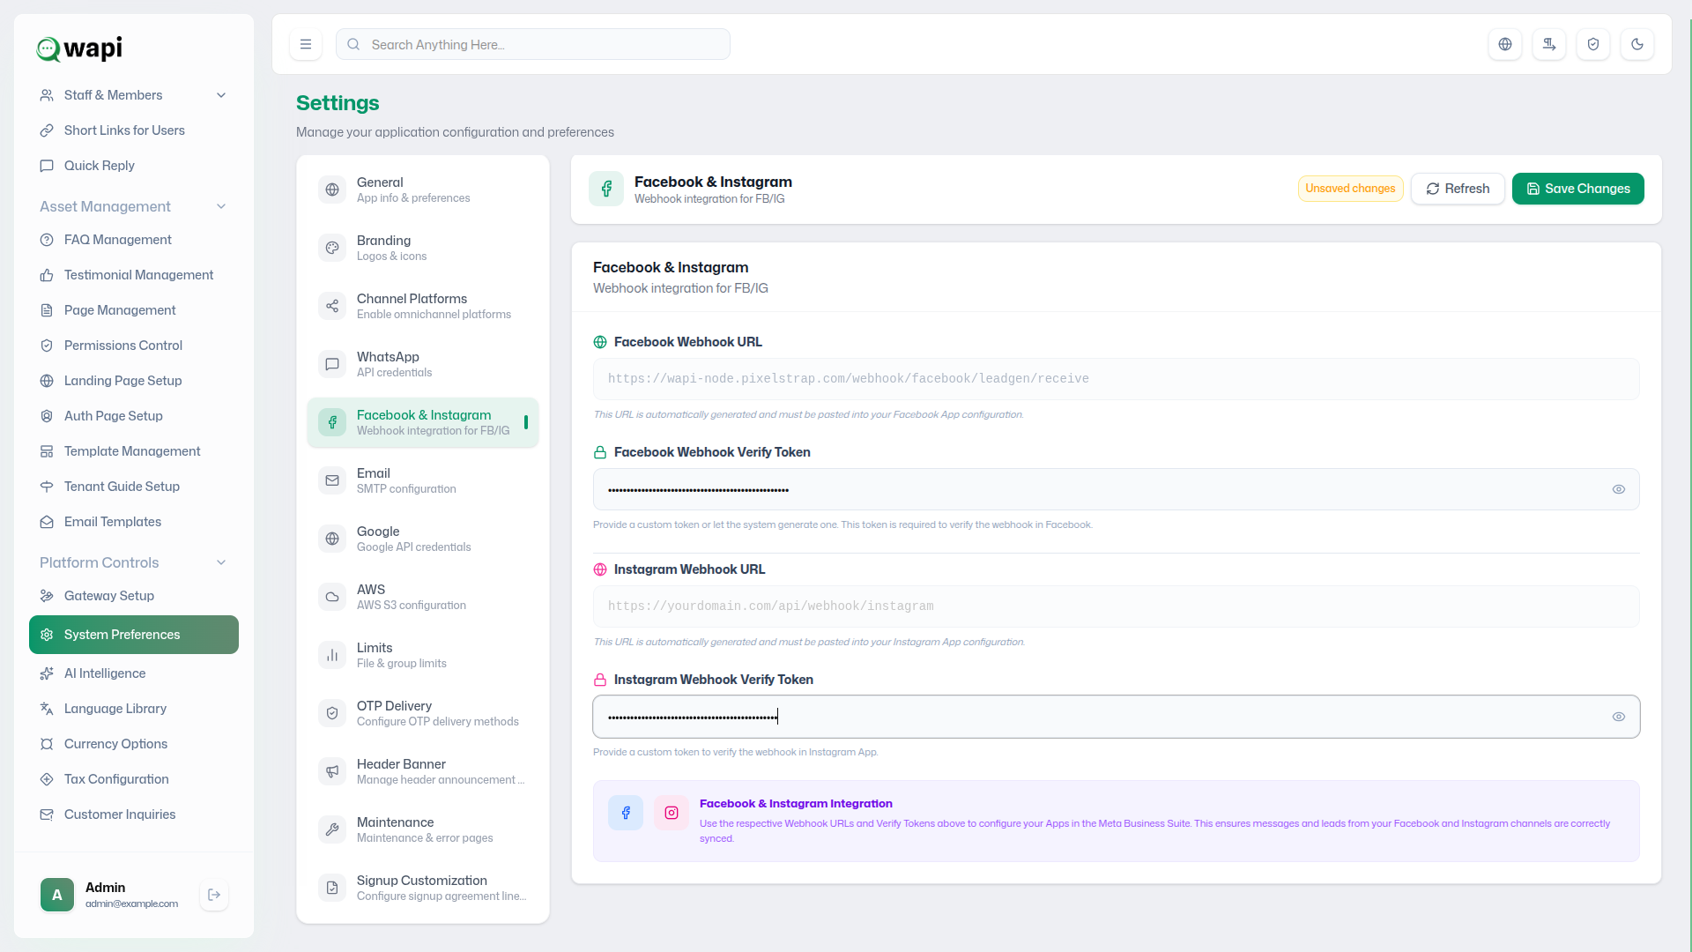Image resolution: width=1692 pixels, height=952 pixels.
Task: Click the Facebook icon in header card
Action: point(606,189)
